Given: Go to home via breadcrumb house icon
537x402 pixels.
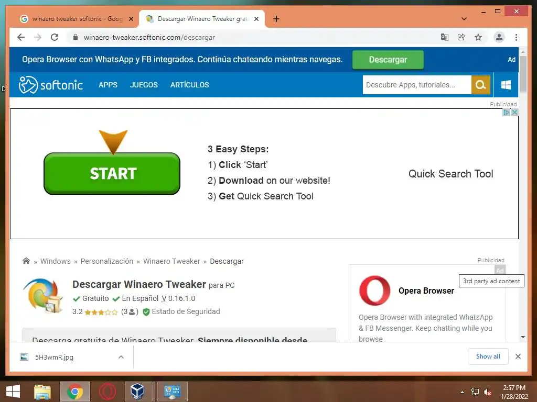Looking at the screenshot, I should tap(26, 261).
